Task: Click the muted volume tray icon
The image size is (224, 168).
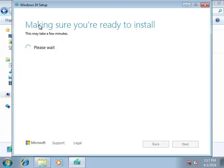Action: (195, 163)
